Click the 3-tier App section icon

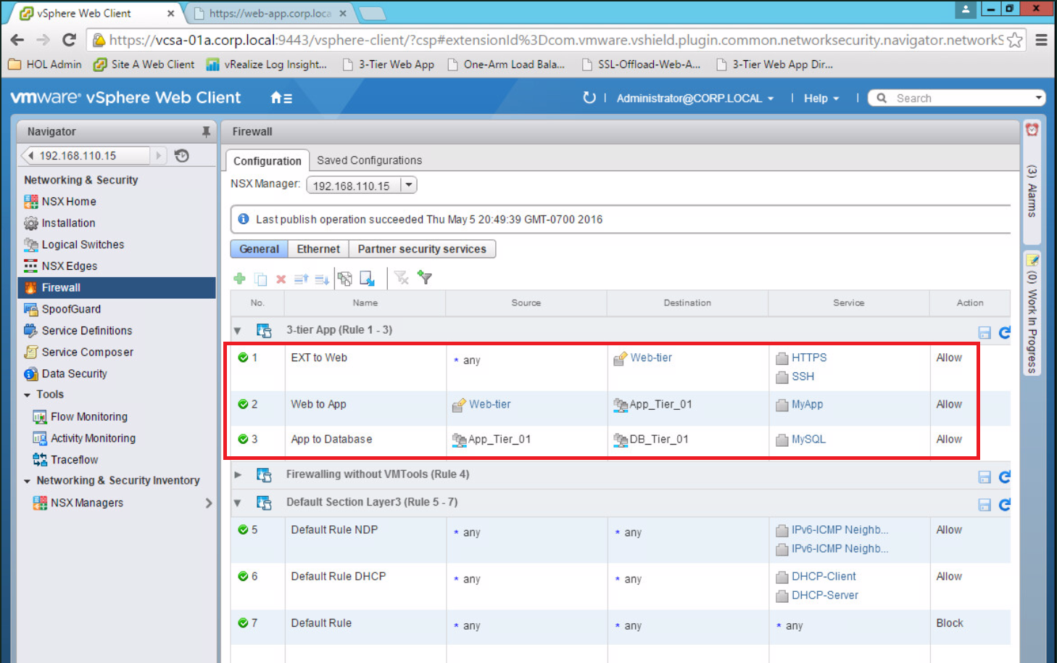click(x=264, y=330)
